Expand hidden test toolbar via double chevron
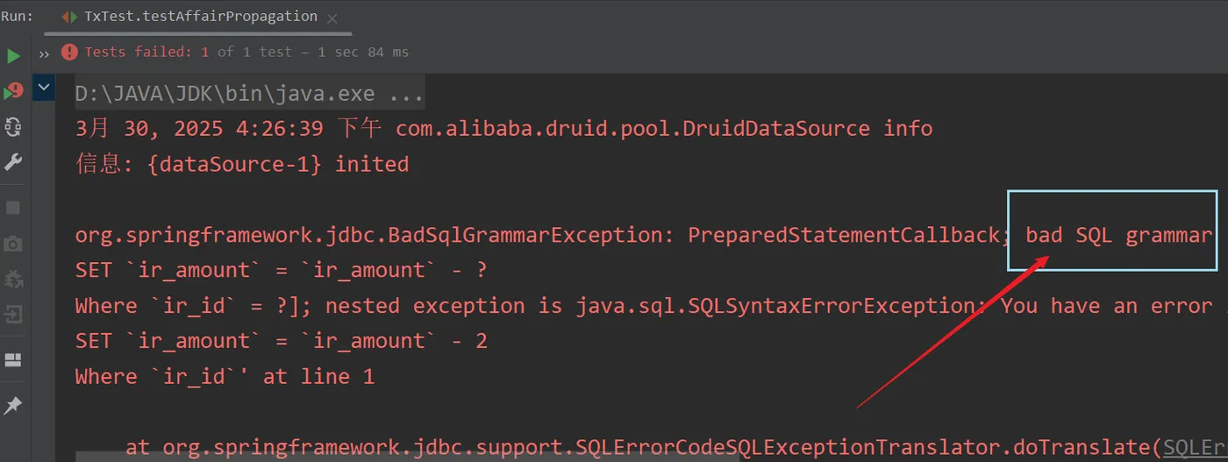The image size is (1228, 462). coord(44,53)
